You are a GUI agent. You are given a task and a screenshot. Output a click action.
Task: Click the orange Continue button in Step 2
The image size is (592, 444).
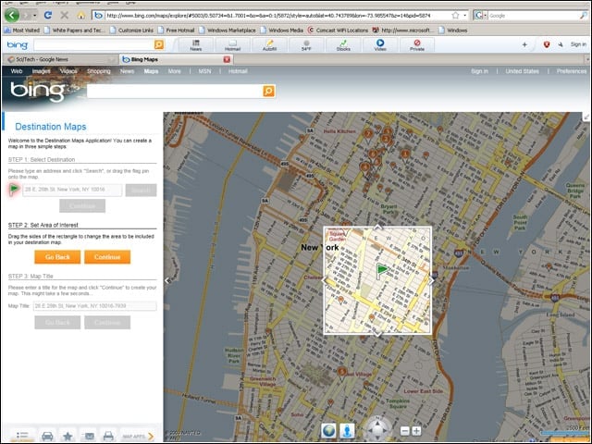(x=107, y=257)
